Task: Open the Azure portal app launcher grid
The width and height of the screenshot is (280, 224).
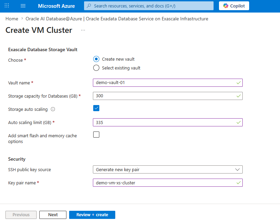Action: click(x=6, y=5)
